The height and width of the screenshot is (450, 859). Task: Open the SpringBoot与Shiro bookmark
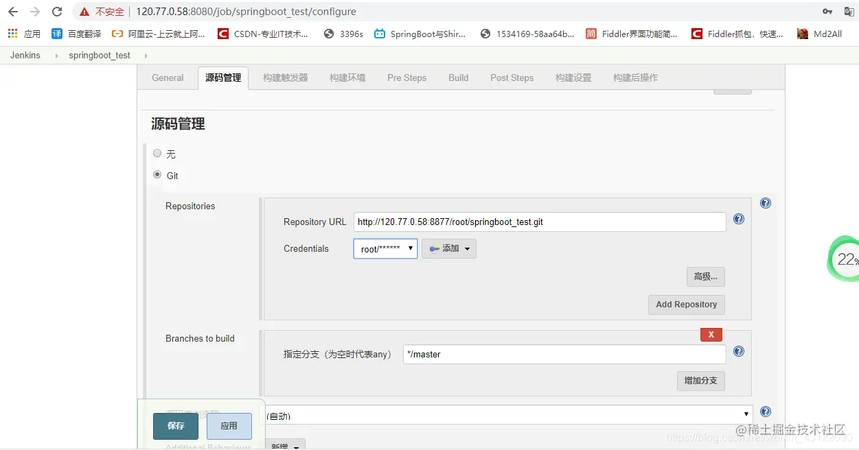pyautogui.click(x=420, y=34)
